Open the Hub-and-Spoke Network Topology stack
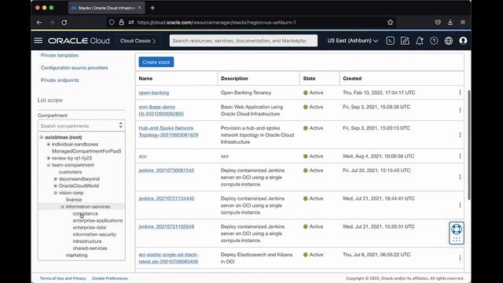This screenshot has width=503, height=283. pos(168,131)
